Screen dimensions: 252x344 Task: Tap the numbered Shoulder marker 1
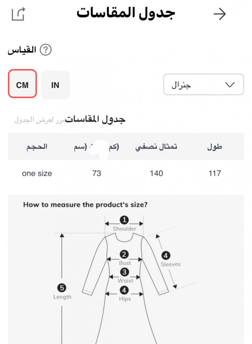tap(124, 220)
